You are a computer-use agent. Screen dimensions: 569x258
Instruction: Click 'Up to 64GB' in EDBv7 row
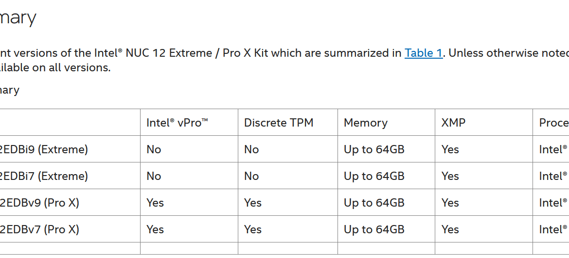coord(374,229)
